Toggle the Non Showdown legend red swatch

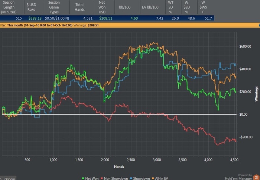point(102,179)
